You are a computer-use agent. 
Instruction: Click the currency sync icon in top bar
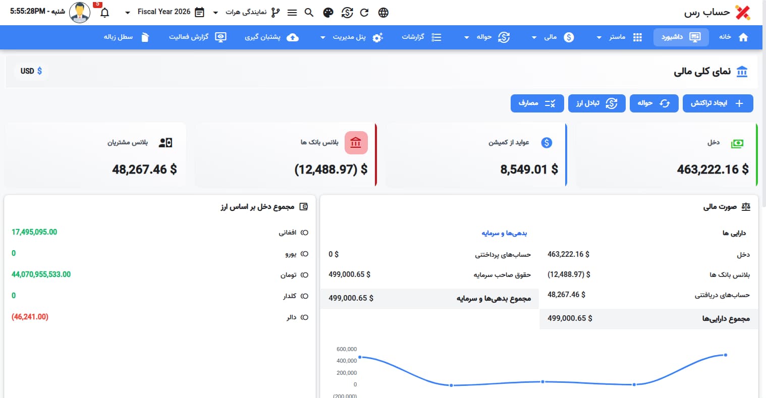coord(347,13)
